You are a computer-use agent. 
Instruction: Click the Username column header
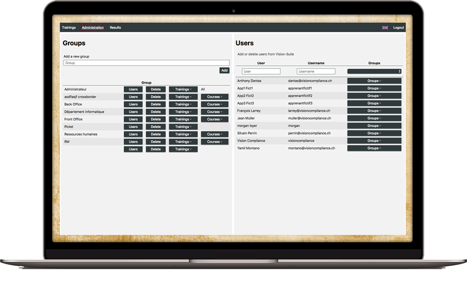point(316,63)
